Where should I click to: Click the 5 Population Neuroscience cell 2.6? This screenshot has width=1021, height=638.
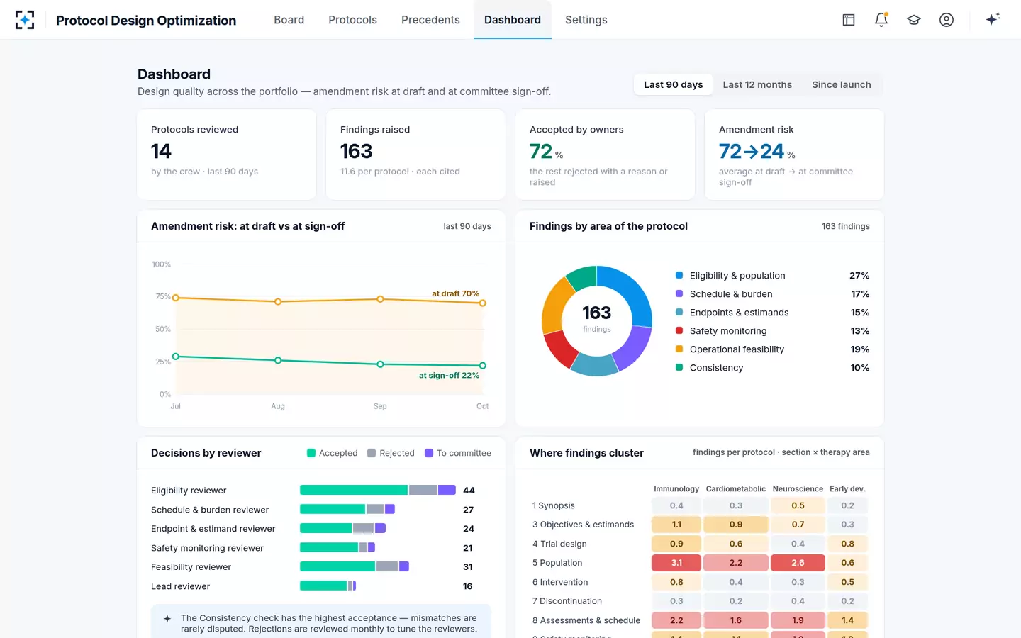(x=798, y=563)
